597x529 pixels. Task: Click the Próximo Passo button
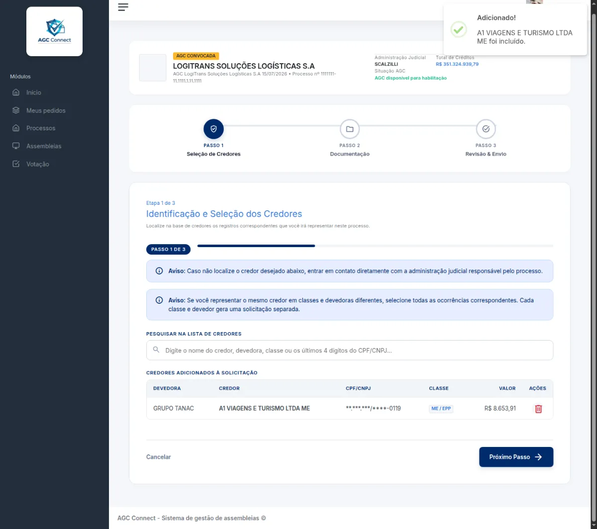click(516, 457)
